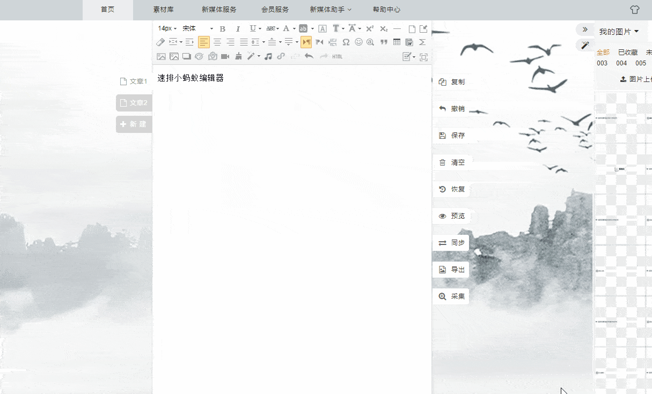Toggle bold formatting in the editor toolbar
Image resolution: width=652 pixels, height=394 pixels.
point(223,28)
